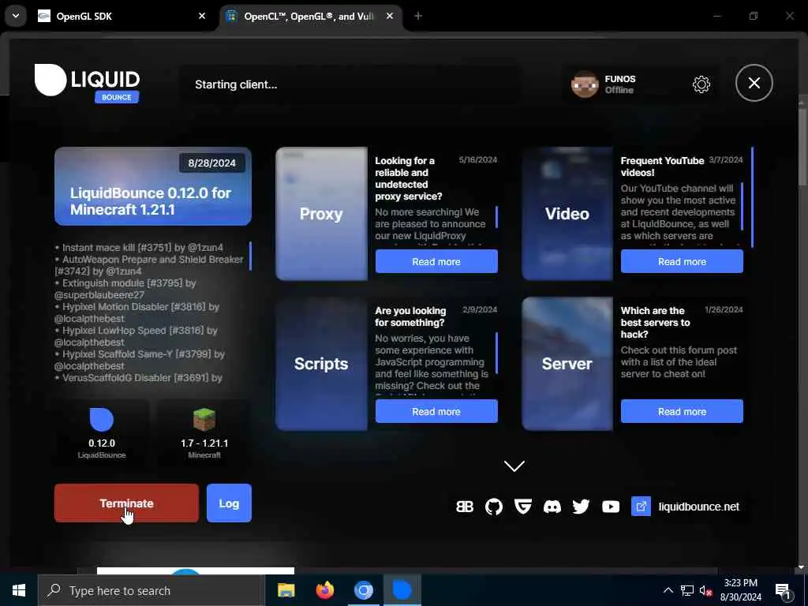Read more about Scripts
Screen dimensions: 808x606
pyautogui.click(x=436, y=411)
